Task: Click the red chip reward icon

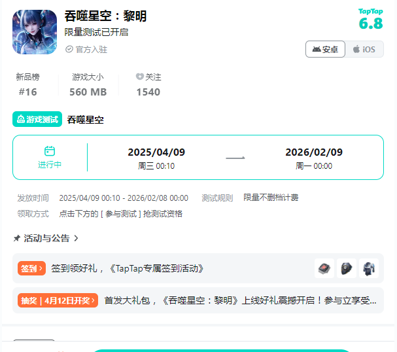Action: coord(324,268)
